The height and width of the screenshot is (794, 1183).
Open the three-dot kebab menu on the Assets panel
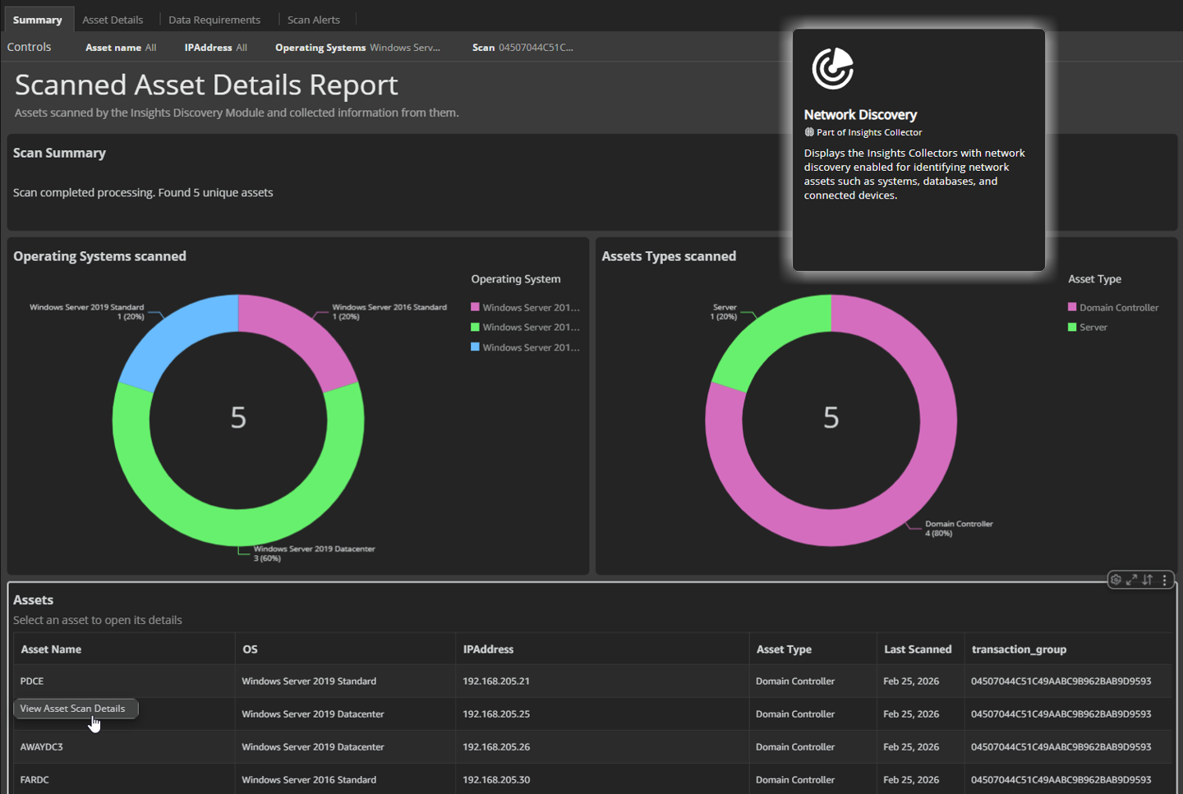1164,580
